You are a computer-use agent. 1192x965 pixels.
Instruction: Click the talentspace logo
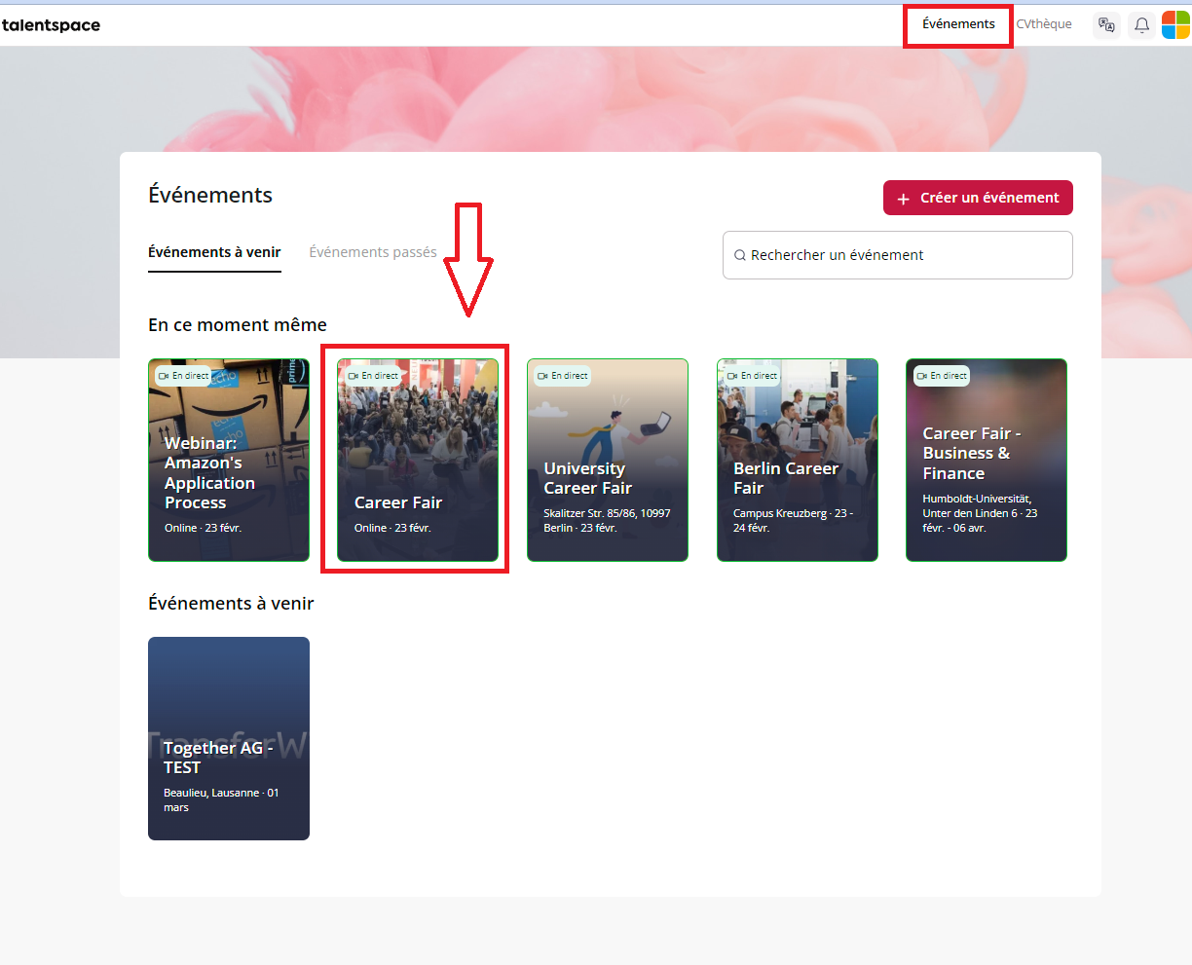pyautogui.click(x=52, y=25)
